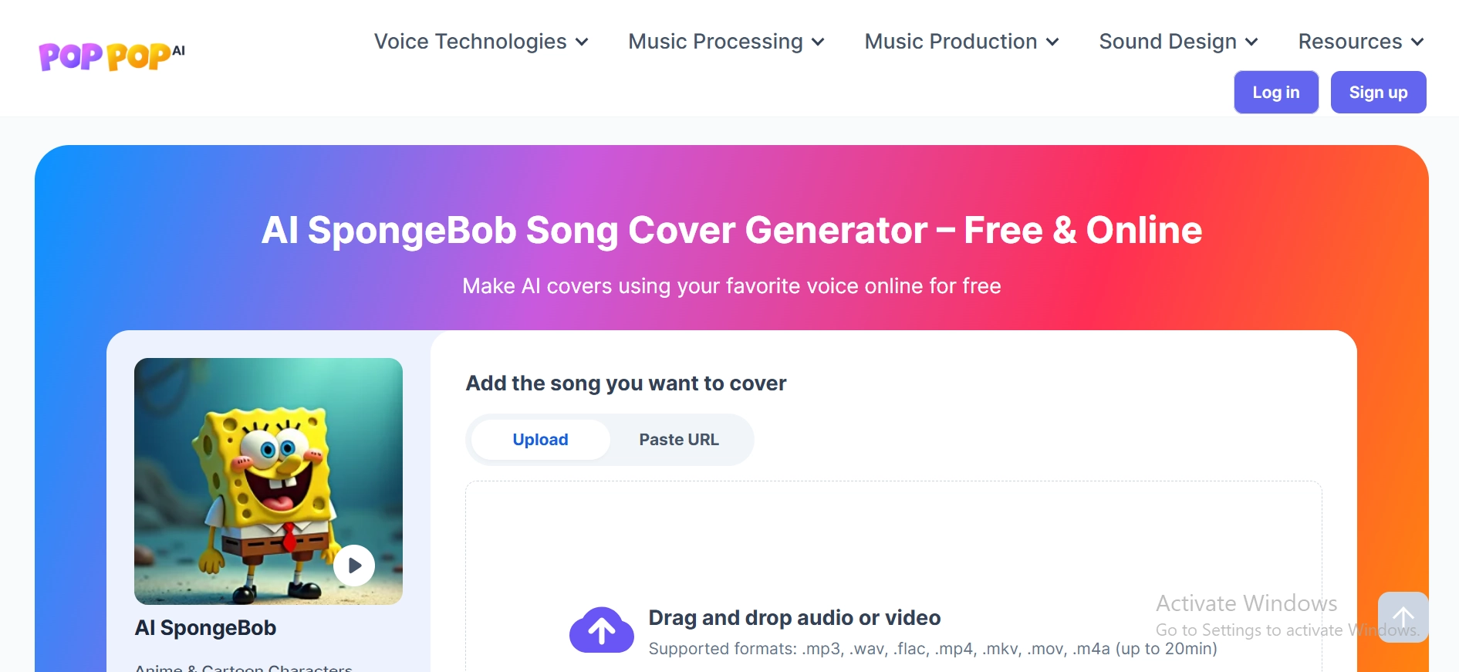Switch to the Paste URL tab
The image size is (1459, 672).
[x=678, y=439]
